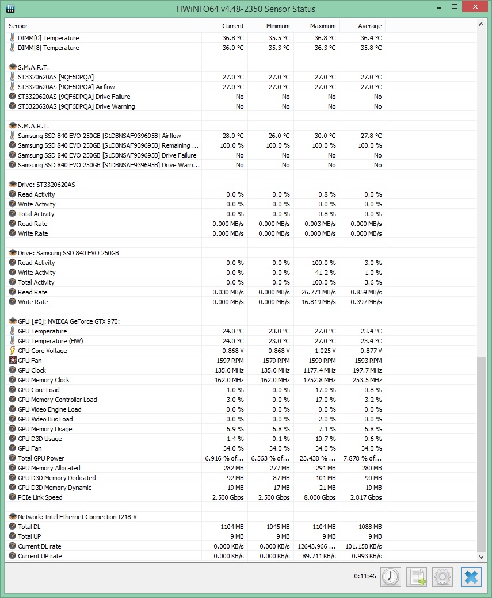Viewport: 492px width, 598px height.
Task: Click the Average column header
Action: pyautogui.click(x=363, y=26)
